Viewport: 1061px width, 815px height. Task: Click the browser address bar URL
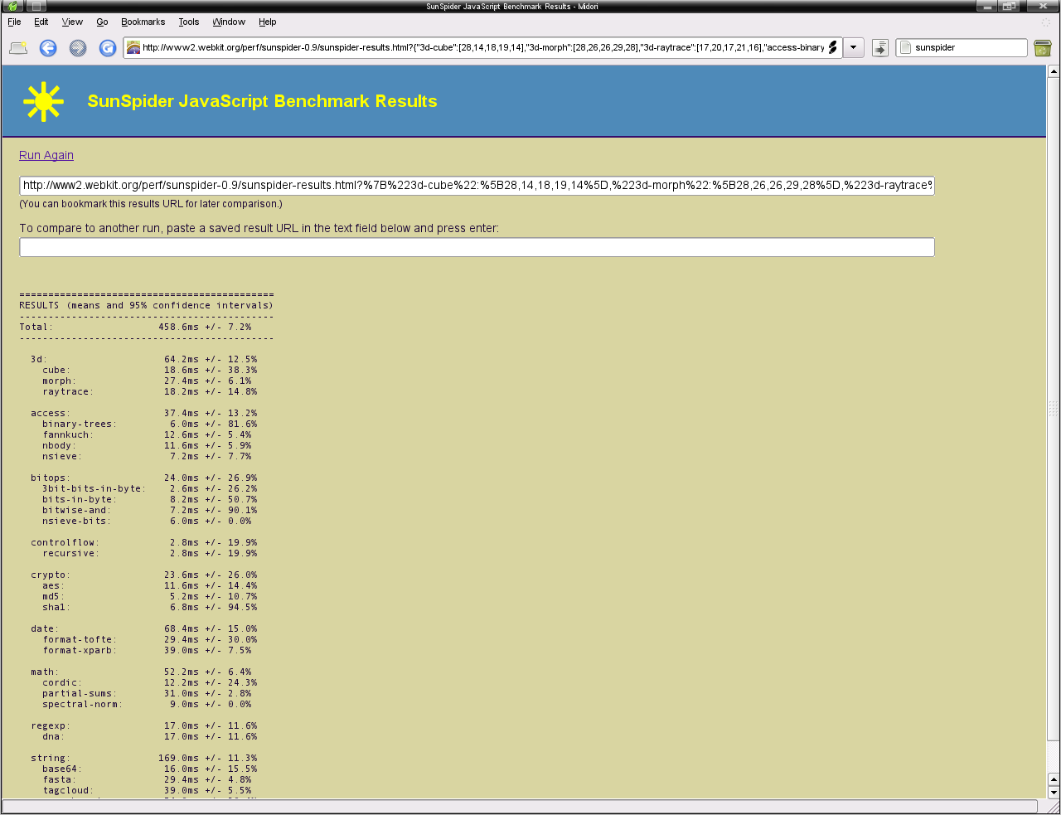483,47
